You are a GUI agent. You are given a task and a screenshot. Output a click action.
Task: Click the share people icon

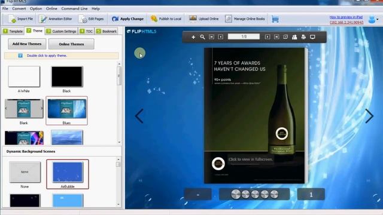coord(294,37)
